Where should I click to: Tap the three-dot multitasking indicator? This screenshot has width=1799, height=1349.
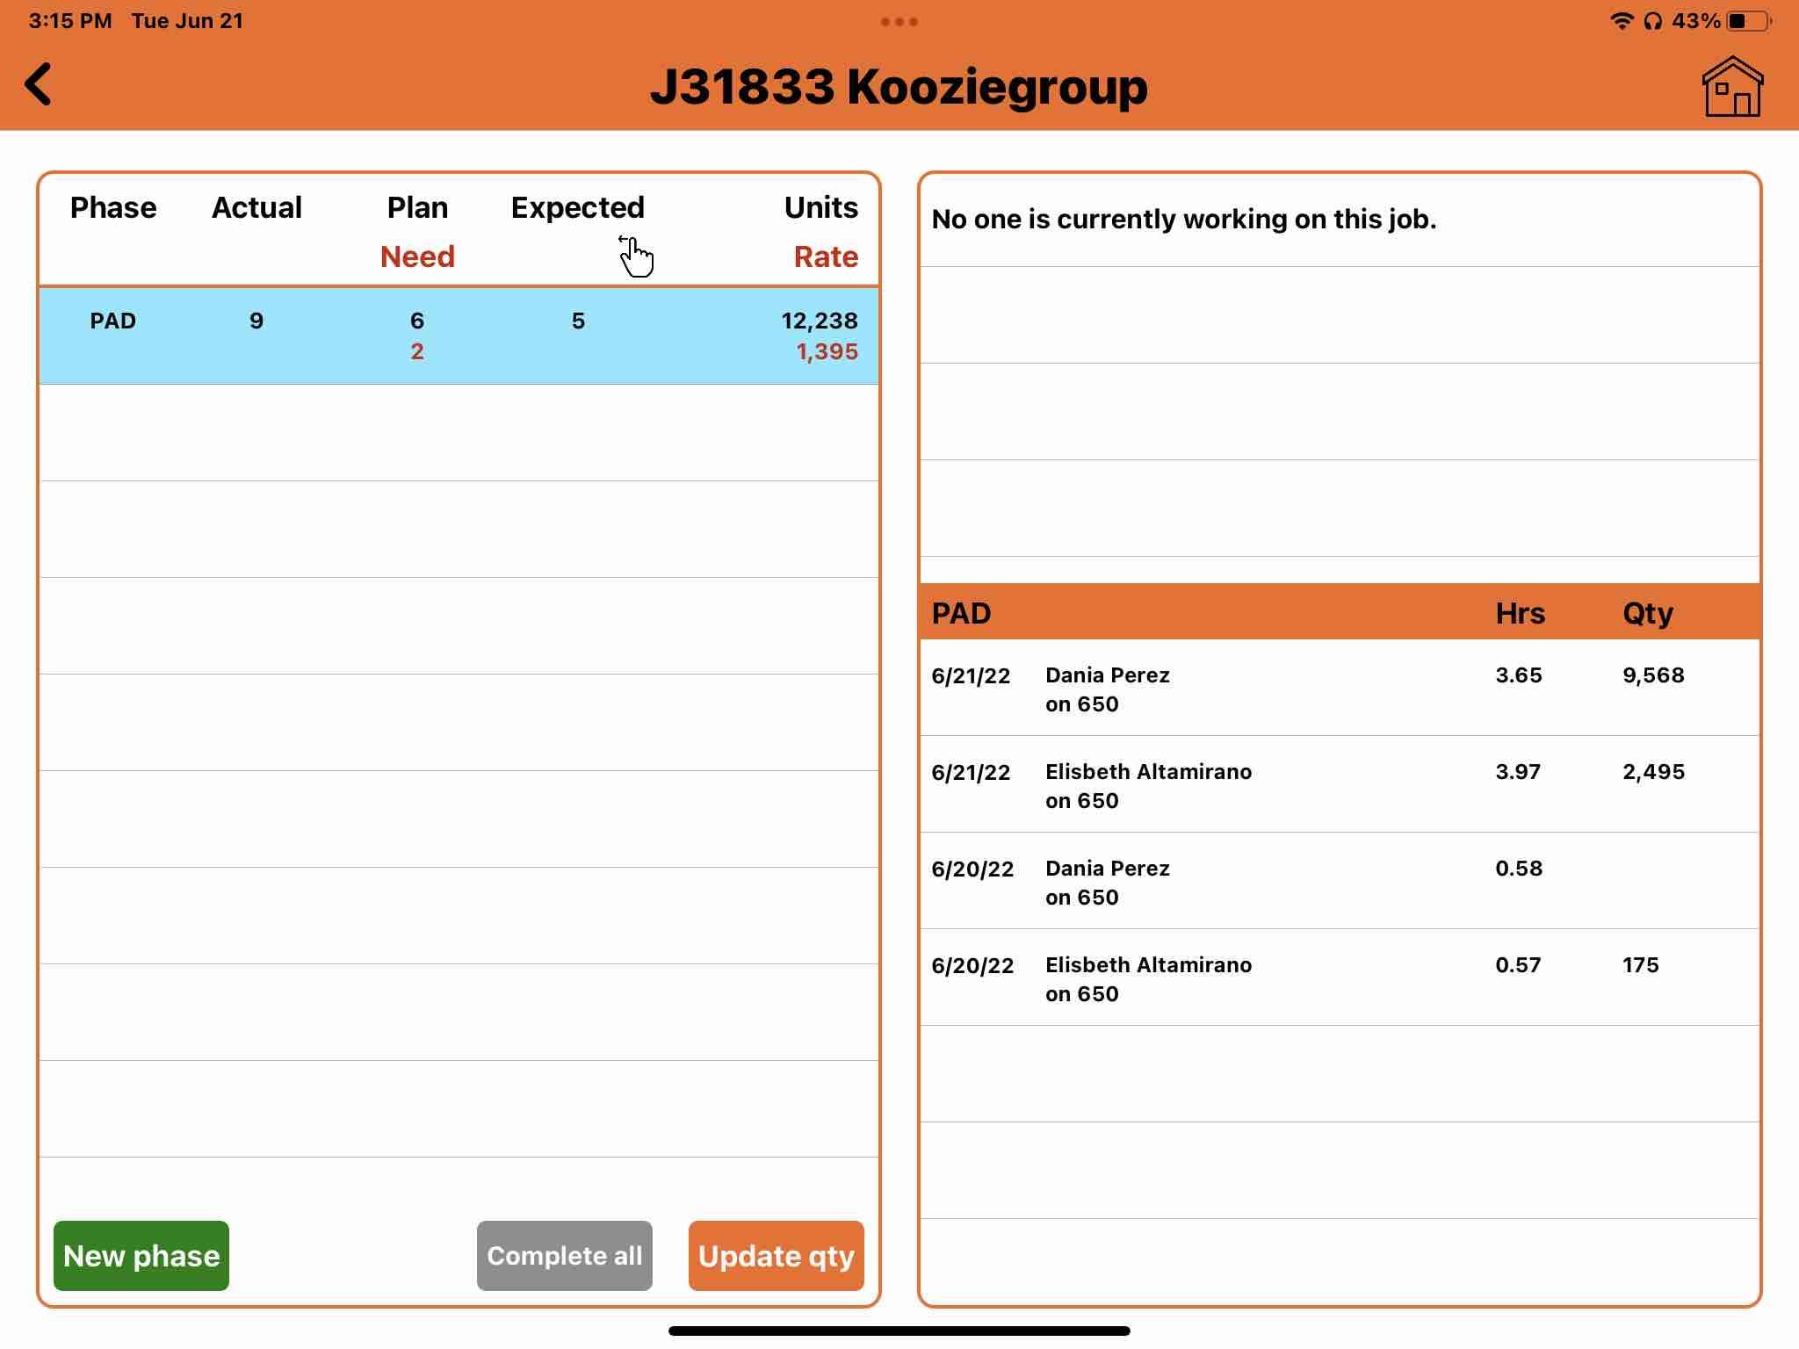[899, 22]
